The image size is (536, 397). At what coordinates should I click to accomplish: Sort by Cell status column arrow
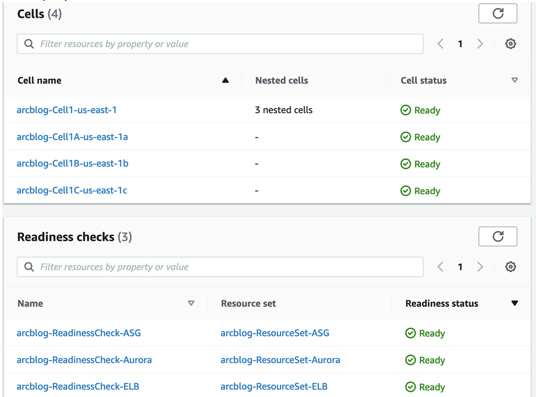coord(514,80)
